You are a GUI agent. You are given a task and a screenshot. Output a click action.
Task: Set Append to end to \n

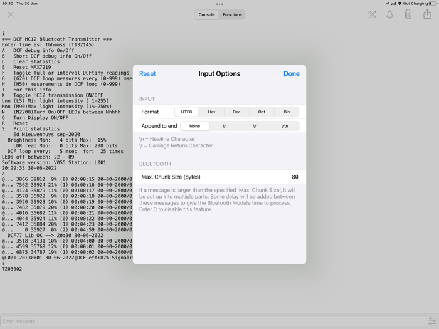pyautogui.click(x=225, y=126)
